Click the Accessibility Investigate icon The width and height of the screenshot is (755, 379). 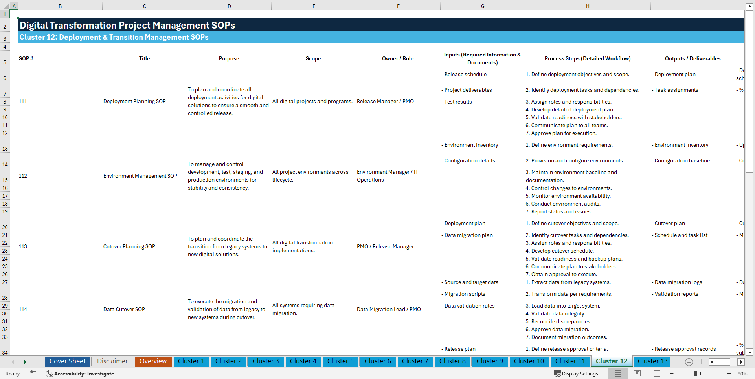click(x=49, y=374)
